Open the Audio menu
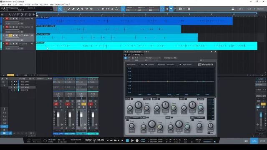This screenshot has width=267, height=150. click(x=35, y=5)
